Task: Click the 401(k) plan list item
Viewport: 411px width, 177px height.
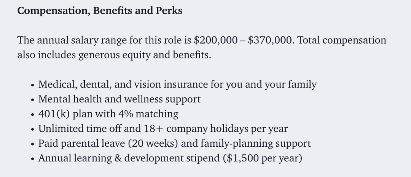Action: point(108,114)
